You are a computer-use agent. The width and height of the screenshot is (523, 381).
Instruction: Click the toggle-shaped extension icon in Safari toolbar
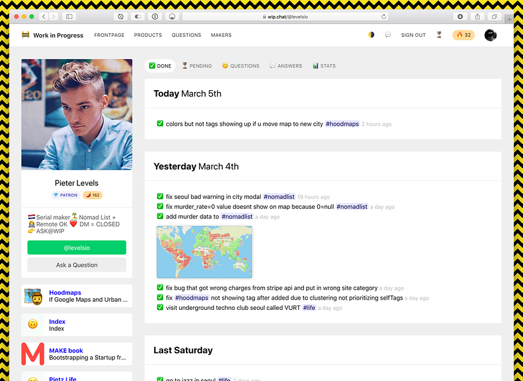click(x=138, y=17)
